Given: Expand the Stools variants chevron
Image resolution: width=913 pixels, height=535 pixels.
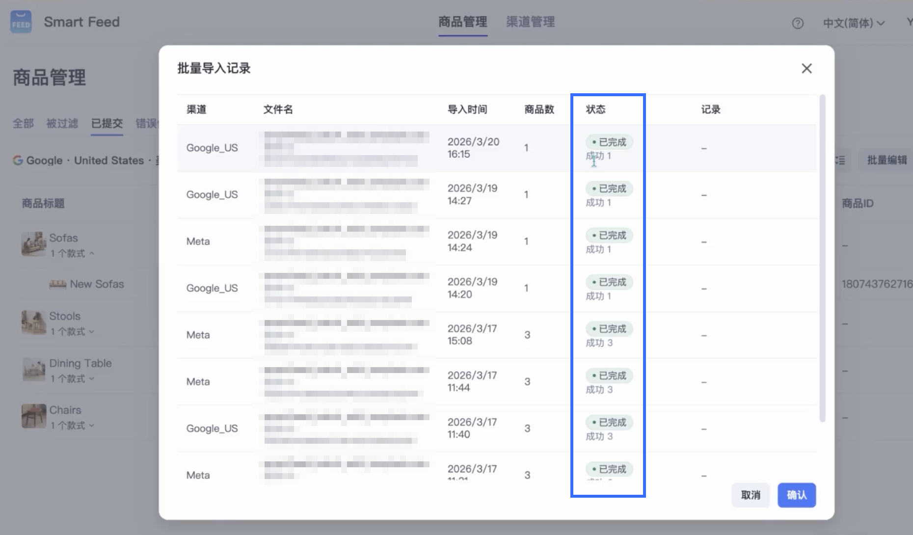Looking at the screenshot, I should (92, 332).
